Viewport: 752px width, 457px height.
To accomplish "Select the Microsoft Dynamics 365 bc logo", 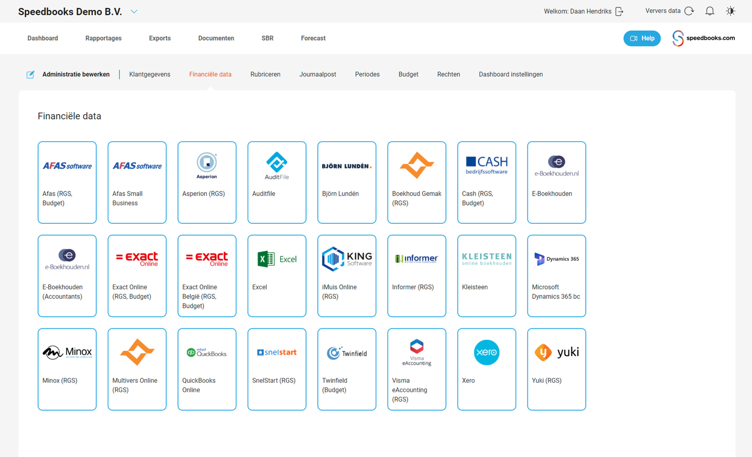I will click(556, 259).
